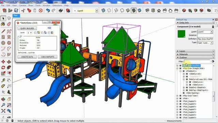
Task: Choose the Offset tool
Action: (9, 73)
